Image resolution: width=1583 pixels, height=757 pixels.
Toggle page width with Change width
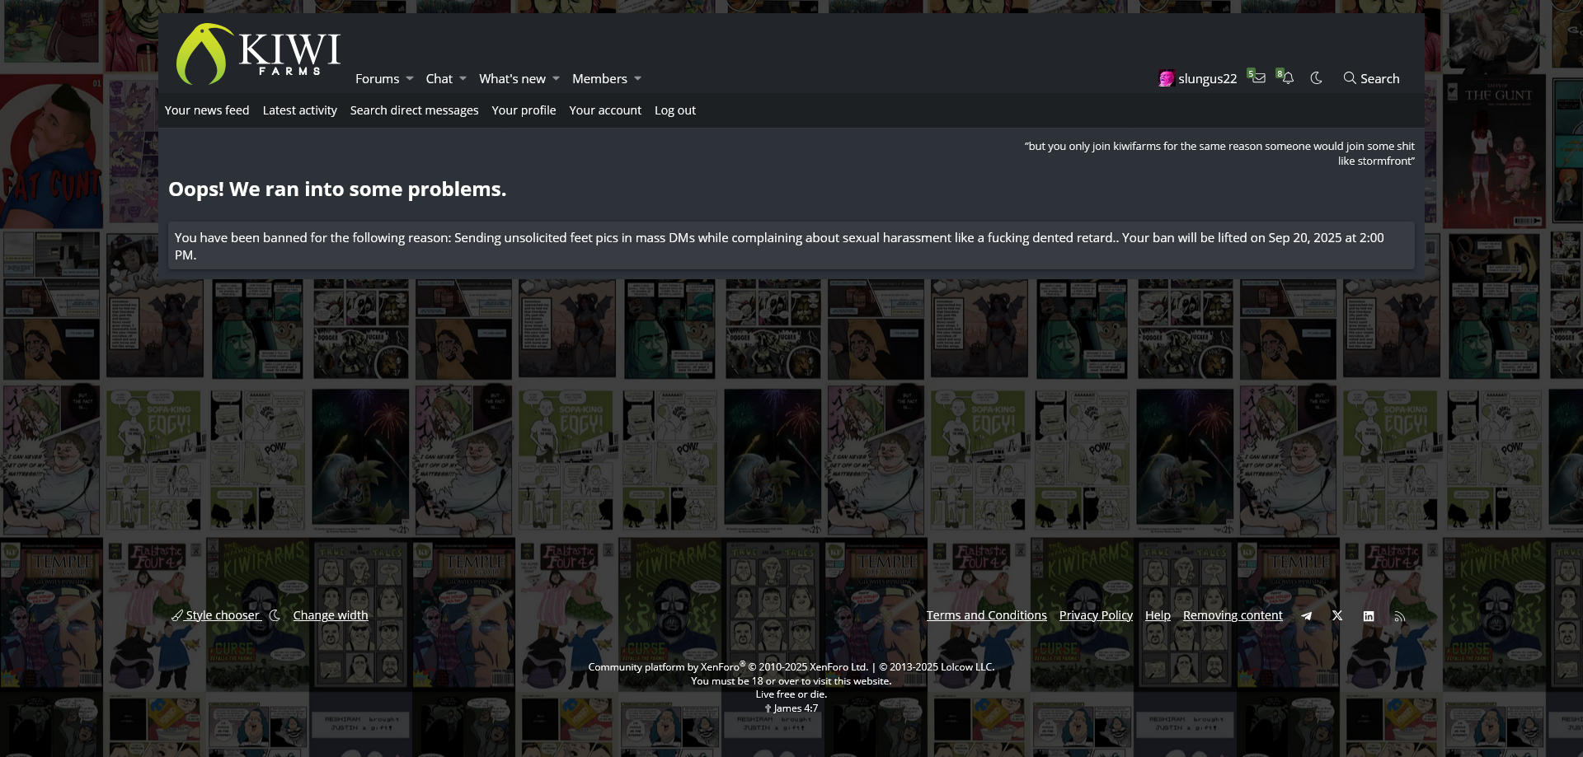pyautogui.click(x=331, y=615)
